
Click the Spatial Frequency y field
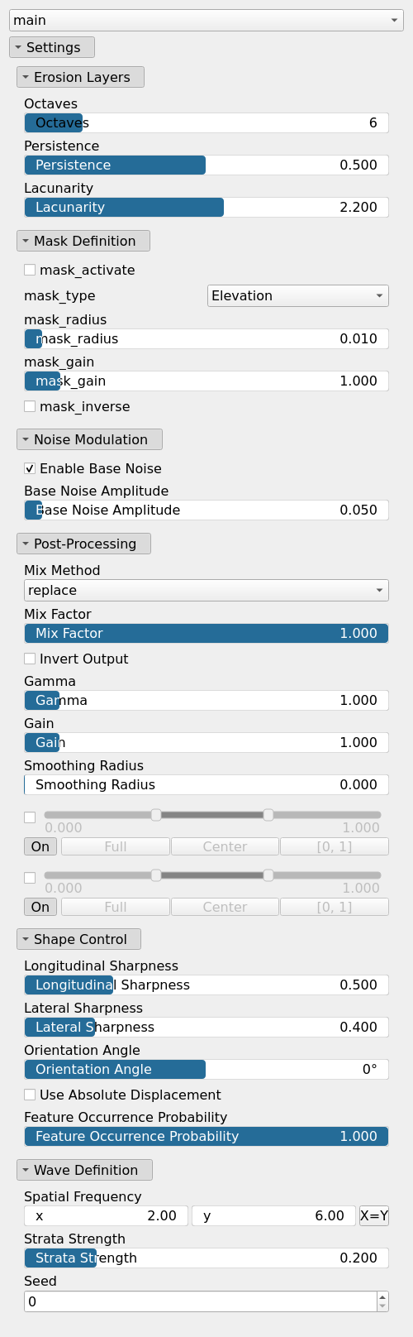[x=273, y=1215]
